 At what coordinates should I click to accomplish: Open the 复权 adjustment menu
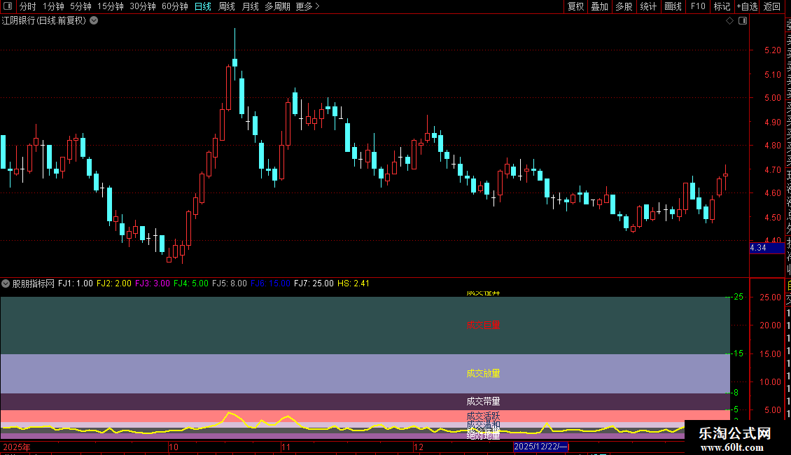click(x=575, y=6)
